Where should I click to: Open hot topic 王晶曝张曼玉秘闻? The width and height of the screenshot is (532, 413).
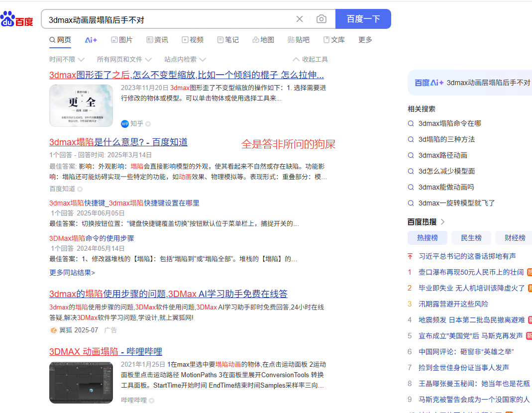[x=474, y=384]
